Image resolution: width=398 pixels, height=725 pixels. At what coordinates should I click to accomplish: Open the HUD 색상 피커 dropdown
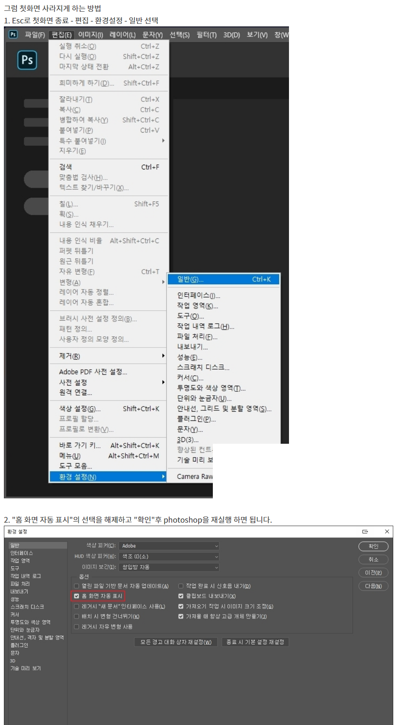pyautogui.click(x=169, y=556)
